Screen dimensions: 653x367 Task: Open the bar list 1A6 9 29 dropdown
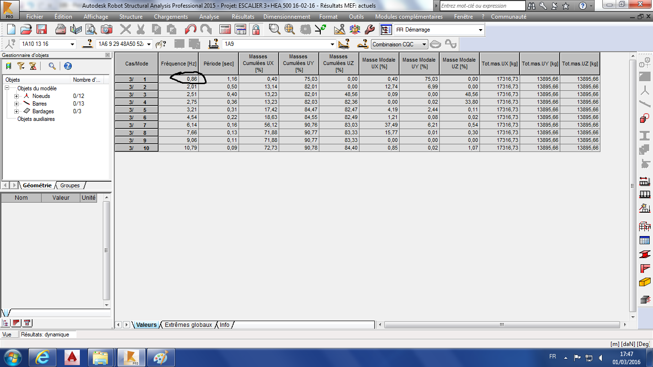tap(149, 44)
